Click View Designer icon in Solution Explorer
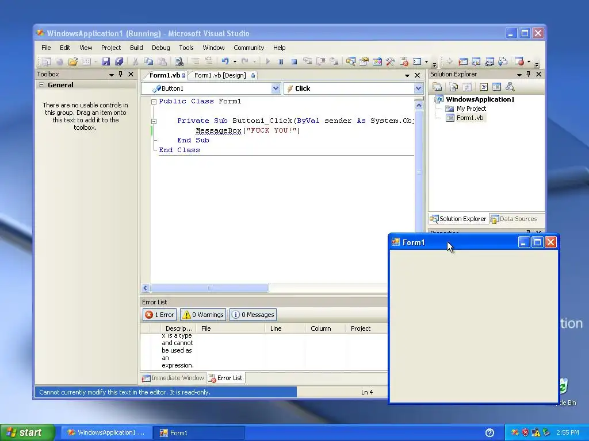Screen dimensions: 589x441 (496, 87)
